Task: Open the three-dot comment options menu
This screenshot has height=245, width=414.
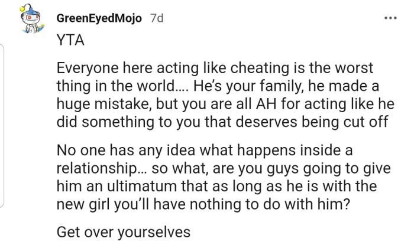Action: (390, 18)
